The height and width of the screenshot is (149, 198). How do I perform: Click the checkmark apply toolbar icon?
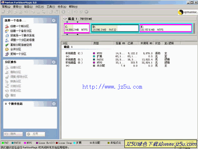[86, 12]
